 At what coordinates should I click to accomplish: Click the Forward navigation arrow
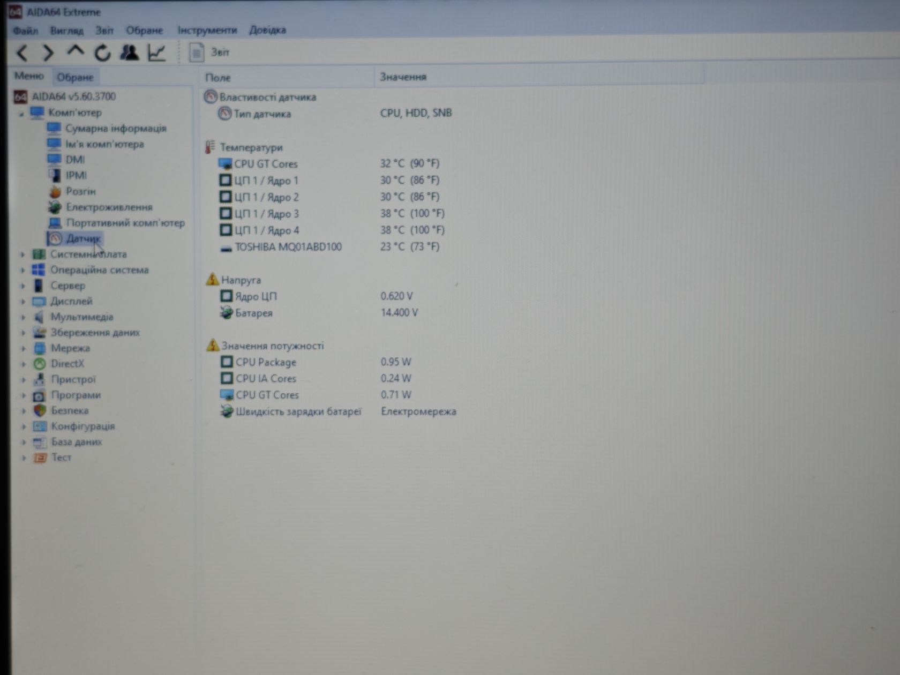(x=48, y=52)
